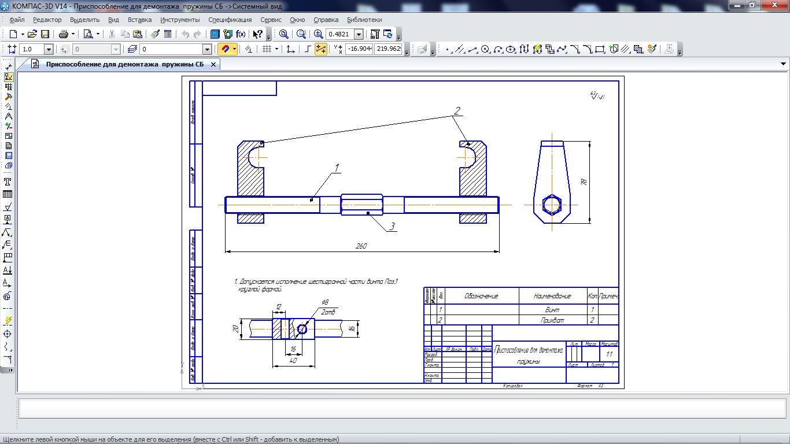This screenshot has width=790, height=444.
Task: Open the layer number 0 dropdown
Action: (206, 50)
